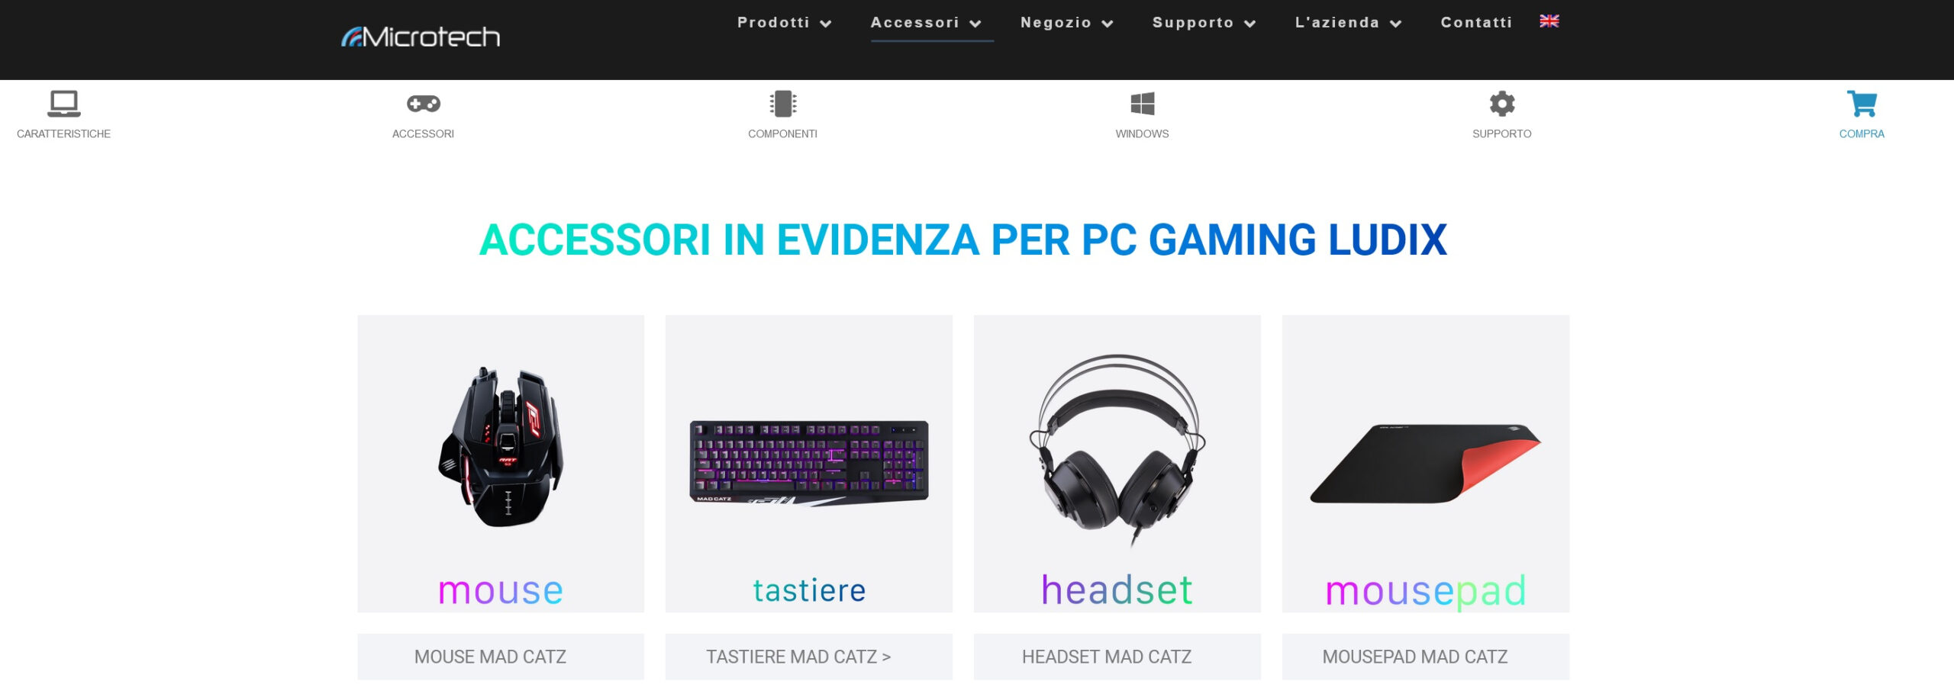1954x694 pixels.
Task: Switch language with the UK flag icon
Action: 1549,21
